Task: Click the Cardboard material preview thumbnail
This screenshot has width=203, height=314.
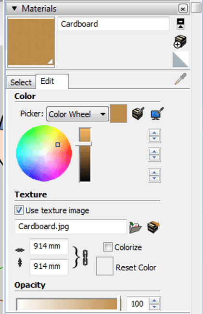Action: click(31, 42)
